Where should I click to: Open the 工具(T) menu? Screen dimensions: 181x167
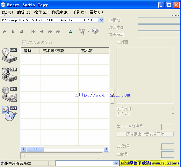coord(79,12)
